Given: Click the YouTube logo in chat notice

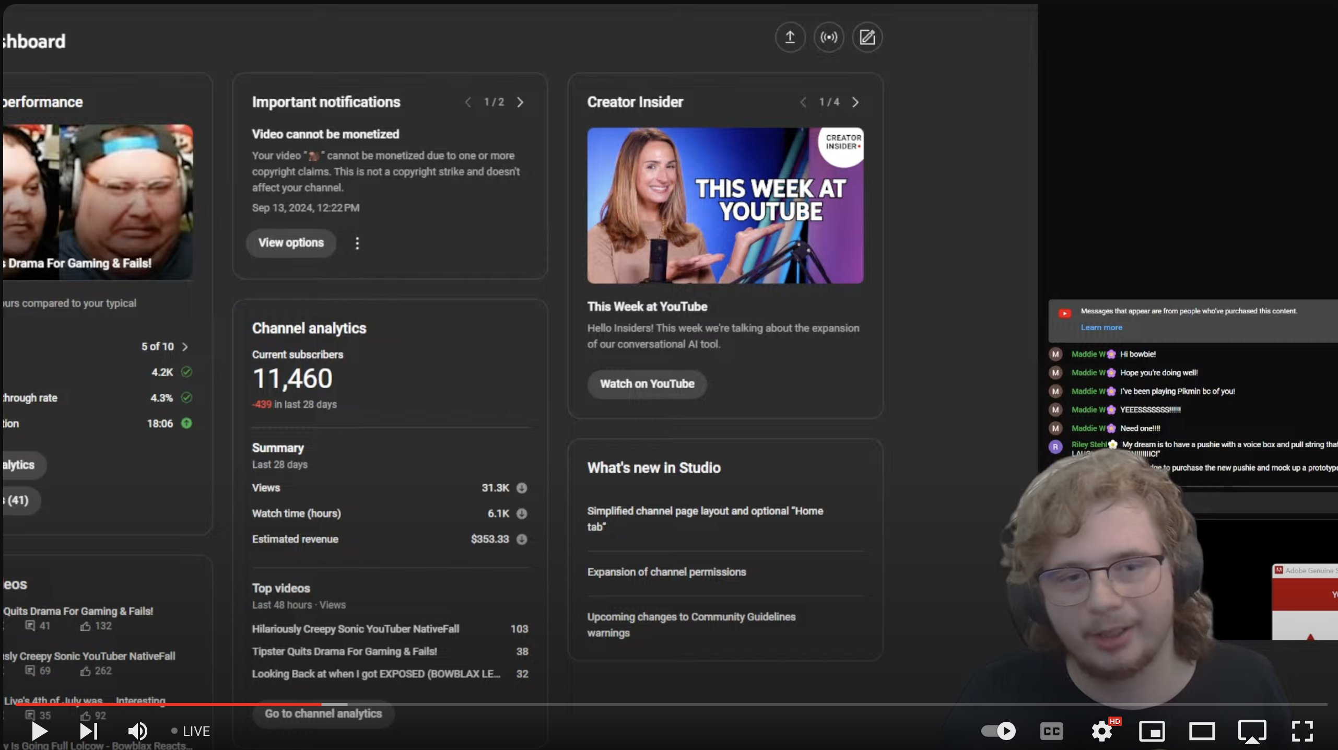Looking at the screenshot, I should 1064,313.
